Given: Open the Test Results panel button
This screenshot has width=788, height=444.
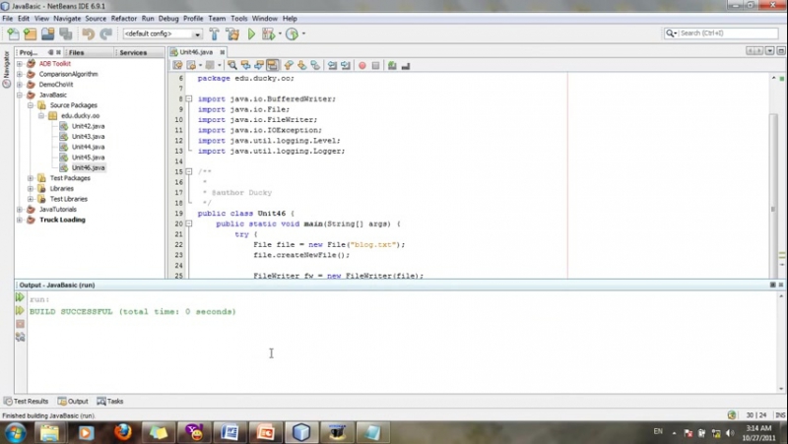Looking at the screenshot, I should 27,402.
